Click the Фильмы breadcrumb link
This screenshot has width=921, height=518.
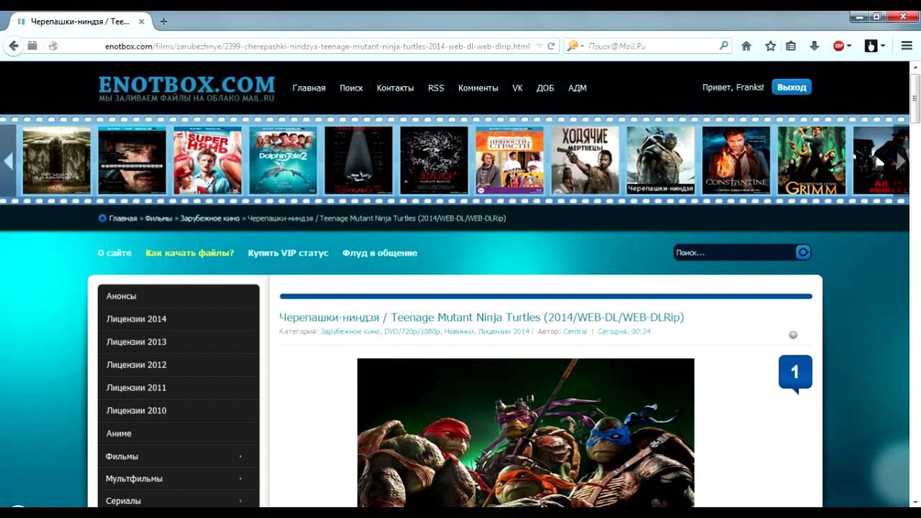click(x=158, y=218)
